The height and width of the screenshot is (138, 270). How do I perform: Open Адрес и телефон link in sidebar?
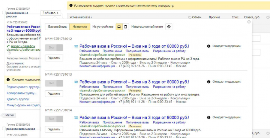tap(23, 46)
